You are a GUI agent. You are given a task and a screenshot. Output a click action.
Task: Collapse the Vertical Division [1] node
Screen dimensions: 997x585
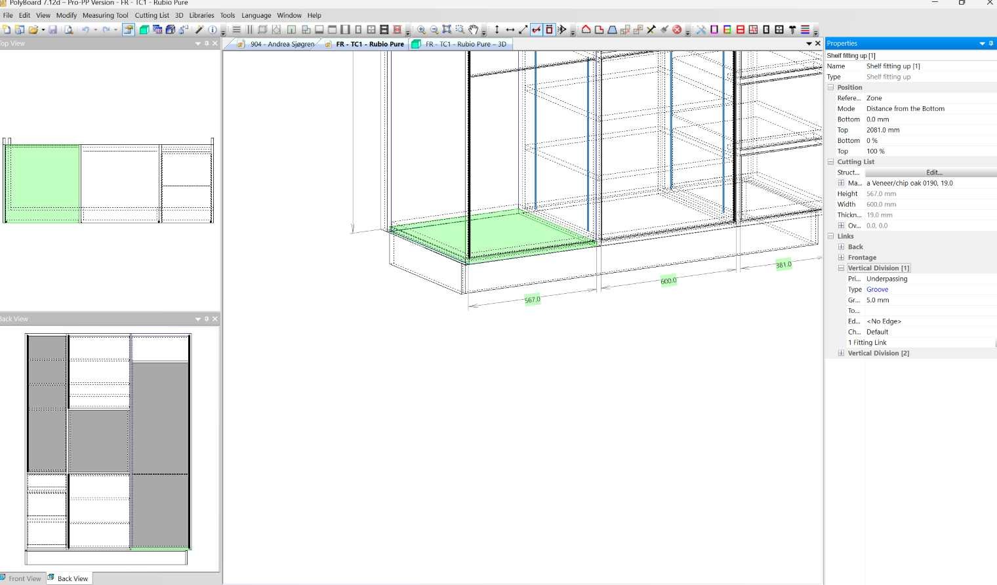tap(841, 268)
